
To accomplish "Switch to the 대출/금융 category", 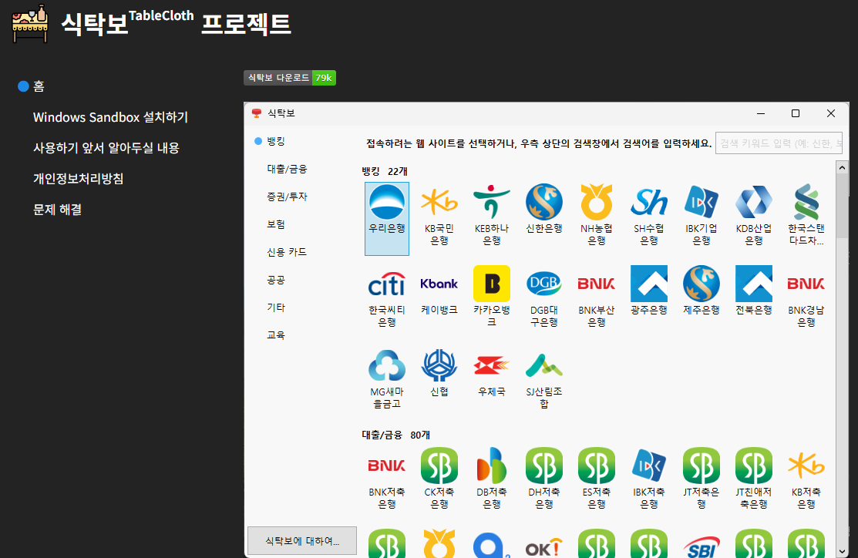I will 287,169.
